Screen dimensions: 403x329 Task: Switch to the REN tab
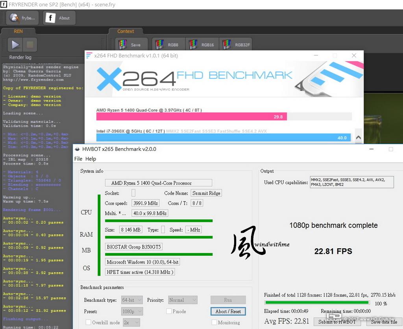tap(18, 31)
